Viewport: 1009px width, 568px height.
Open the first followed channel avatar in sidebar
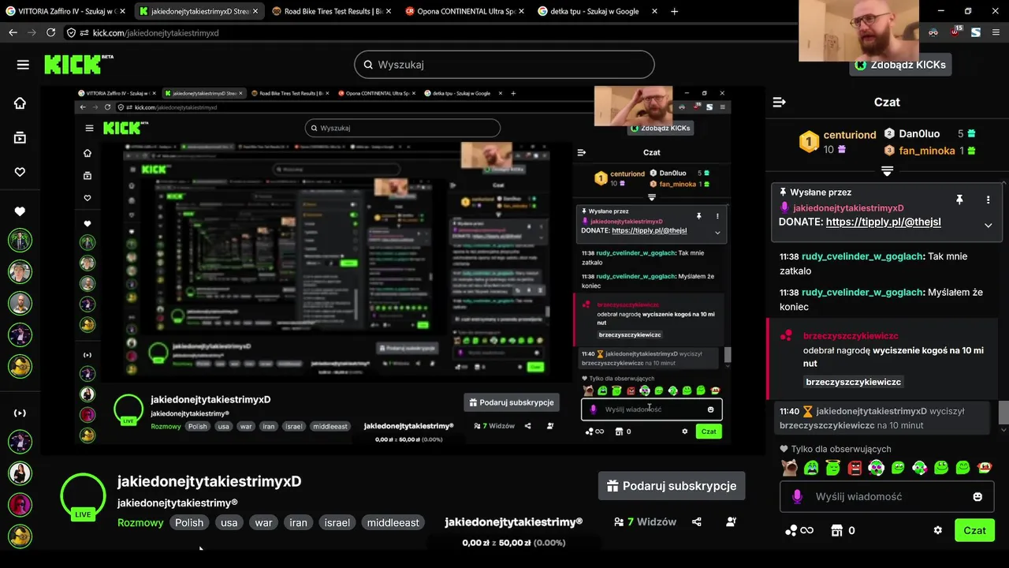tap(20, 240)
